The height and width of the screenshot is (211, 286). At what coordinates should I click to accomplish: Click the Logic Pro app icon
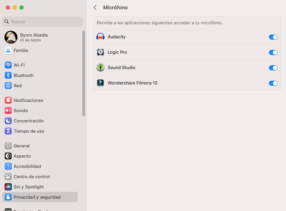point(100,52)
